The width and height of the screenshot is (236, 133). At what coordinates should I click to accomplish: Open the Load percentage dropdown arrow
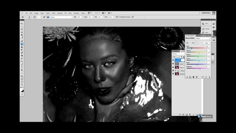pyautogui.click(x=93, y=17)
